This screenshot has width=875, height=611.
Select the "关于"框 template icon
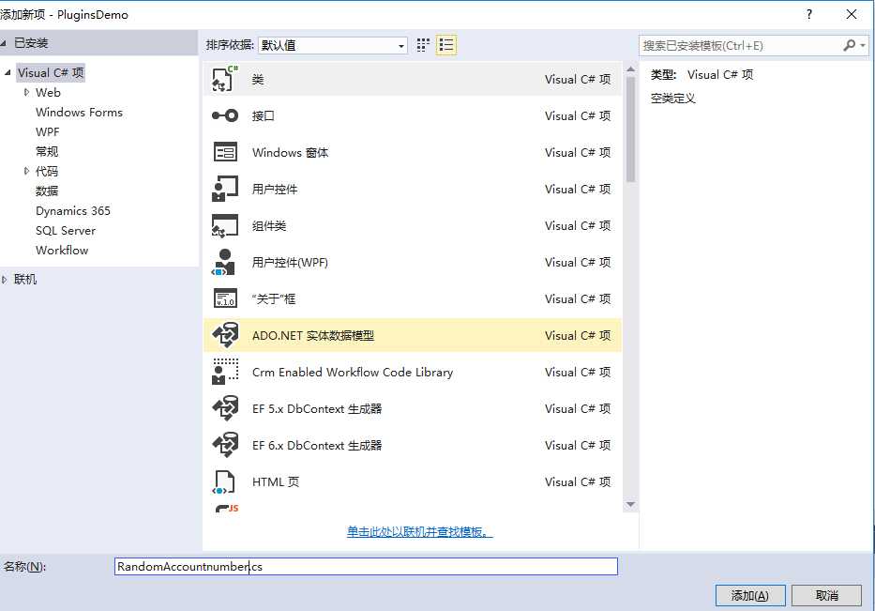(x=225, y=298)
